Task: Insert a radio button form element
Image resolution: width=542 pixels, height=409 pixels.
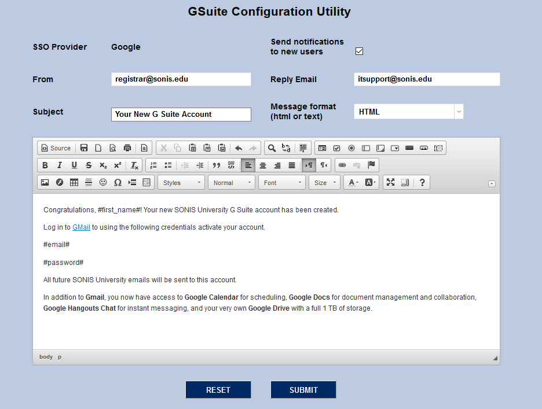Action: coord(351,148)
